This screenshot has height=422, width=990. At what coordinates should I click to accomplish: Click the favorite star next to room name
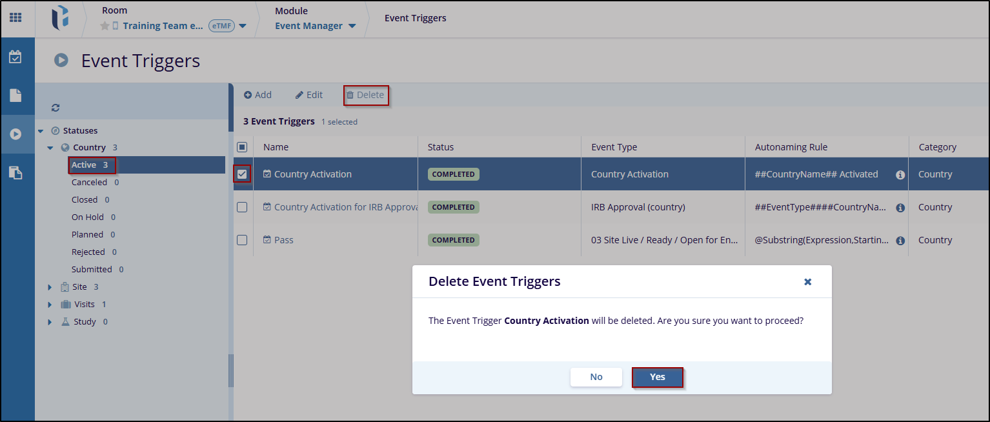(x=105, y=26)
